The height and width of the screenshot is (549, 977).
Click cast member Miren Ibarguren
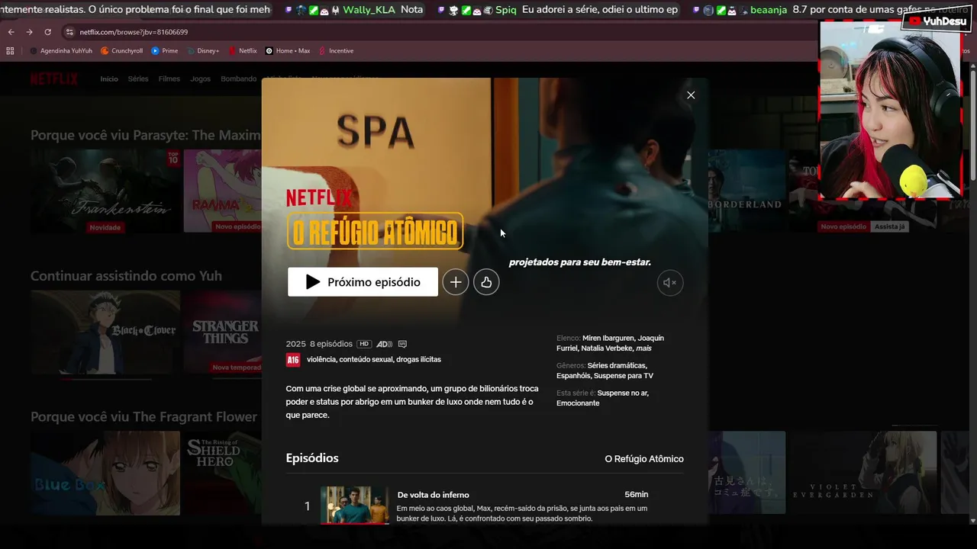pyautogui.click(x=608, y=338)
